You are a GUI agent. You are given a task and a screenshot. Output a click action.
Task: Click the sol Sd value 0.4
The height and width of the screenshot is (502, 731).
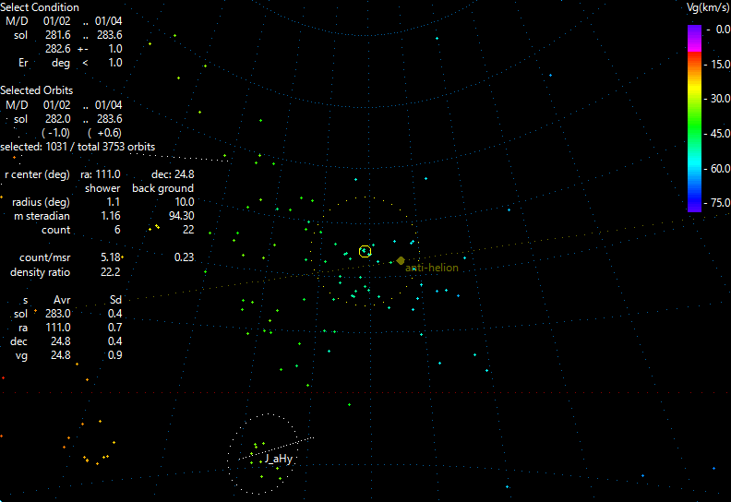(x=114, y=314)
